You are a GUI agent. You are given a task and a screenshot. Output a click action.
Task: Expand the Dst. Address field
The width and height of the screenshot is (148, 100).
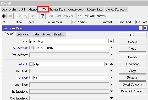[x=112, y=55]
